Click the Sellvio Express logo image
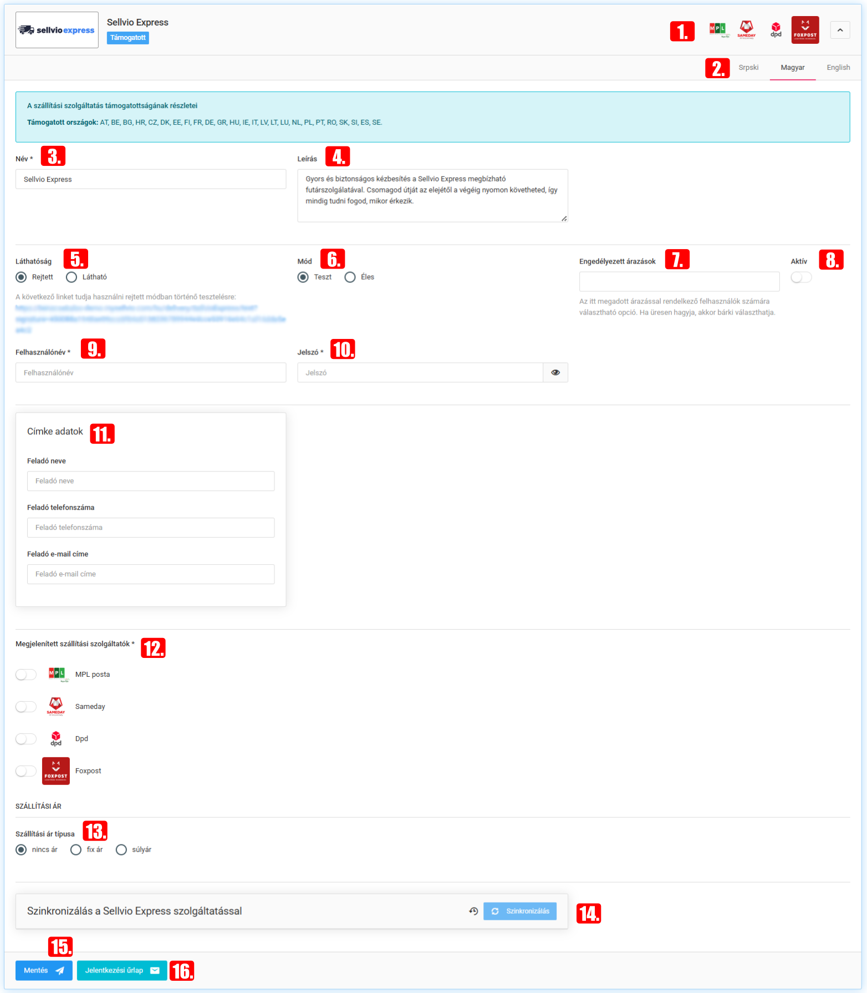The height and width of the screenshot is (993, 867). tap(57, 30)
